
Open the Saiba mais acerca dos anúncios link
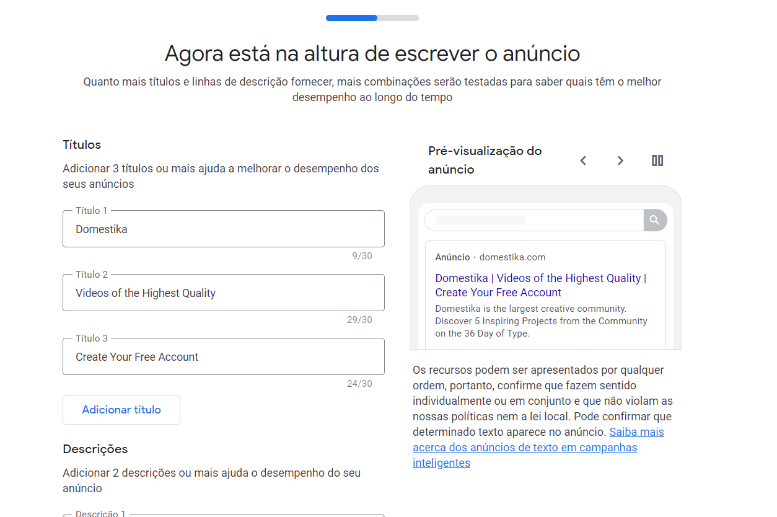pyautogui.click(x=538, y=448)
